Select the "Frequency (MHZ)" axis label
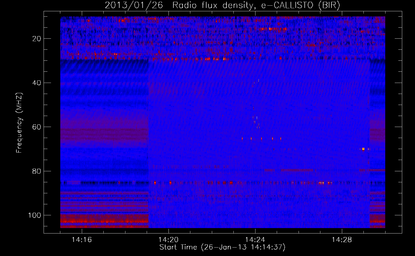This screenshot has height=256, width=415. coord(19,123)
